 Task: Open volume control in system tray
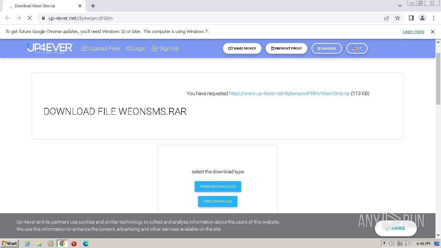click(x=392, y=244)
